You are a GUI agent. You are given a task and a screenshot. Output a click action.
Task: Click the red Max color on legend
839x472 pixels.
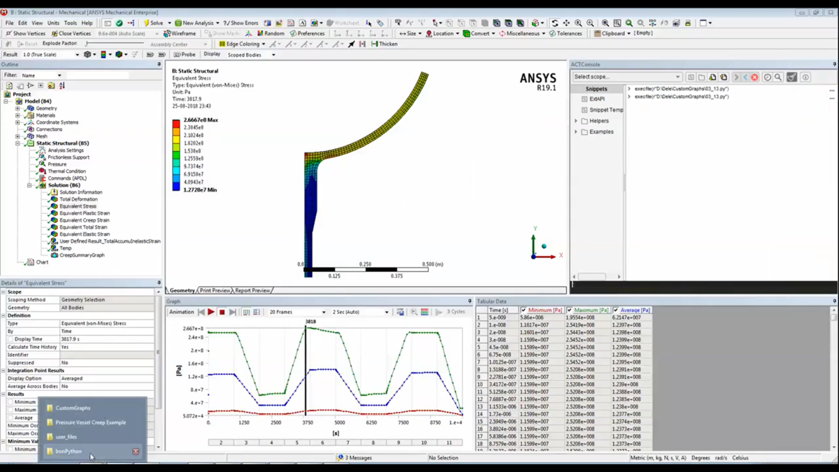(176, 124)
